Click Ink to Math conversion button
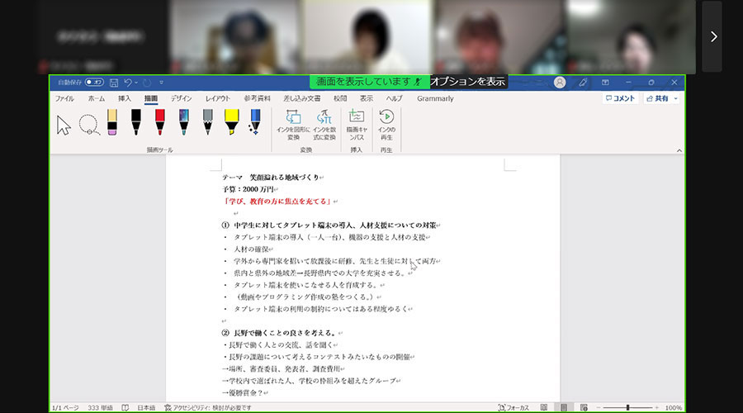Viewport: 743px width, 413px height. (324, 124)
